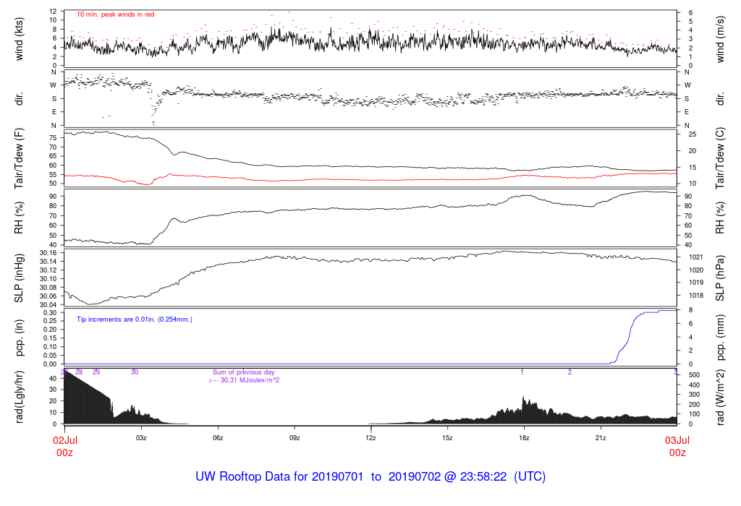Click the '500' W/m^2 radiation tick
The height and width of the screenshot is (506, 741).
694,374
